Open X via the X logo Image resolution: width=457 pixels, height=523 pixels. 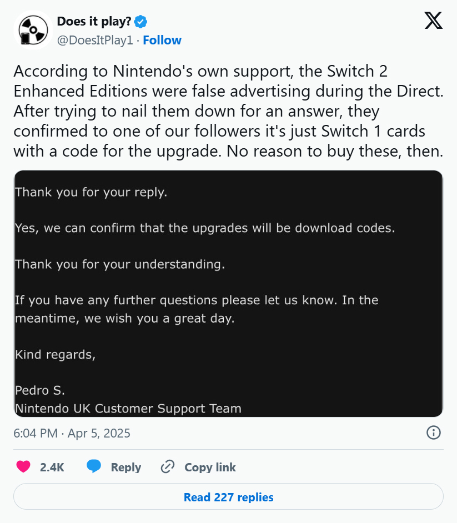433,21
